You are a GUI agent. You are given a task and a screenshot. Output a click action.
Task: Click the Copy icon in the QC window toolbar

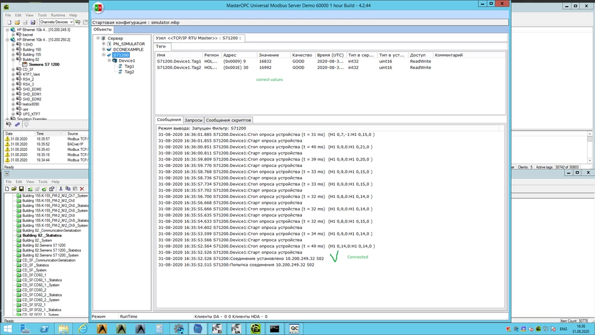pyautogui.click(x=68, y=189)
